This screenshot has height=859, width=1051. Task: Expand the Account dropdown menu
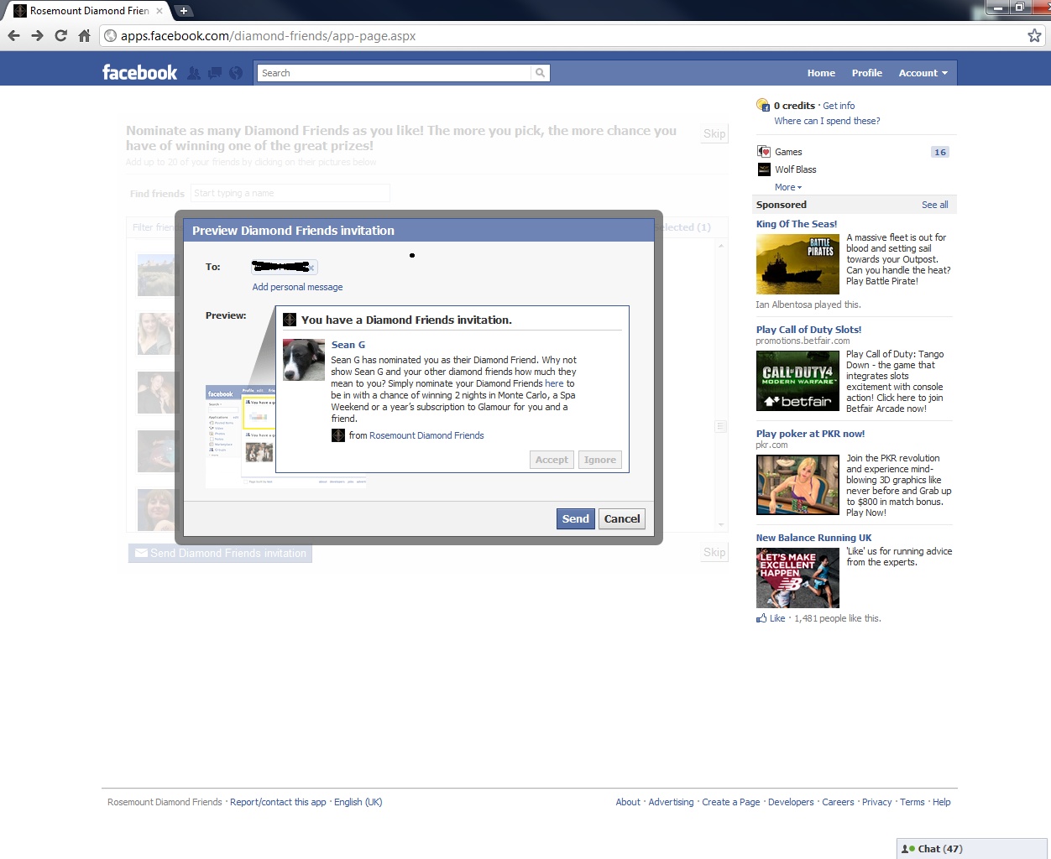click(x=923, y=73)
